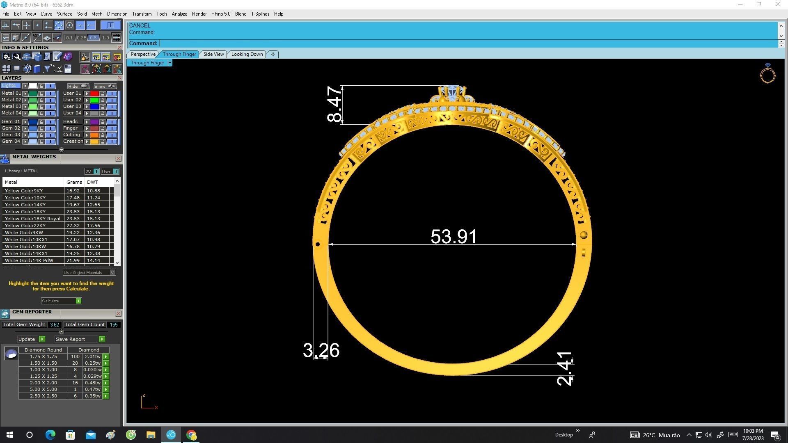
Task: Toggle the lock on Gem 01 layer
Action: click(41, 122)
